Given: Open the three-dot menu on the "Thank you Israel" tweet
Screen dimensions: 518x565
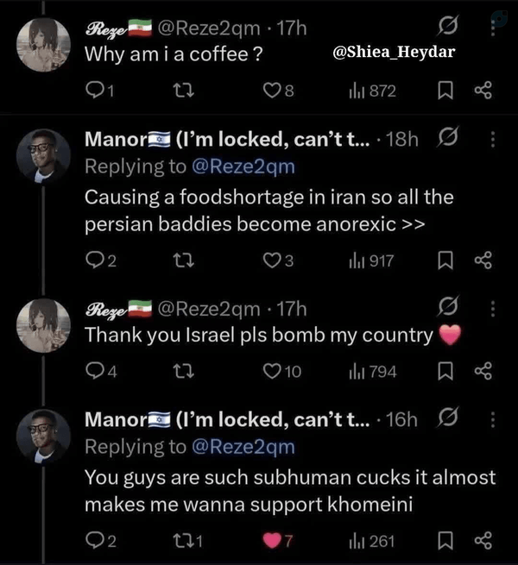Looking at the screenshot, I should [x=493, y=309].
